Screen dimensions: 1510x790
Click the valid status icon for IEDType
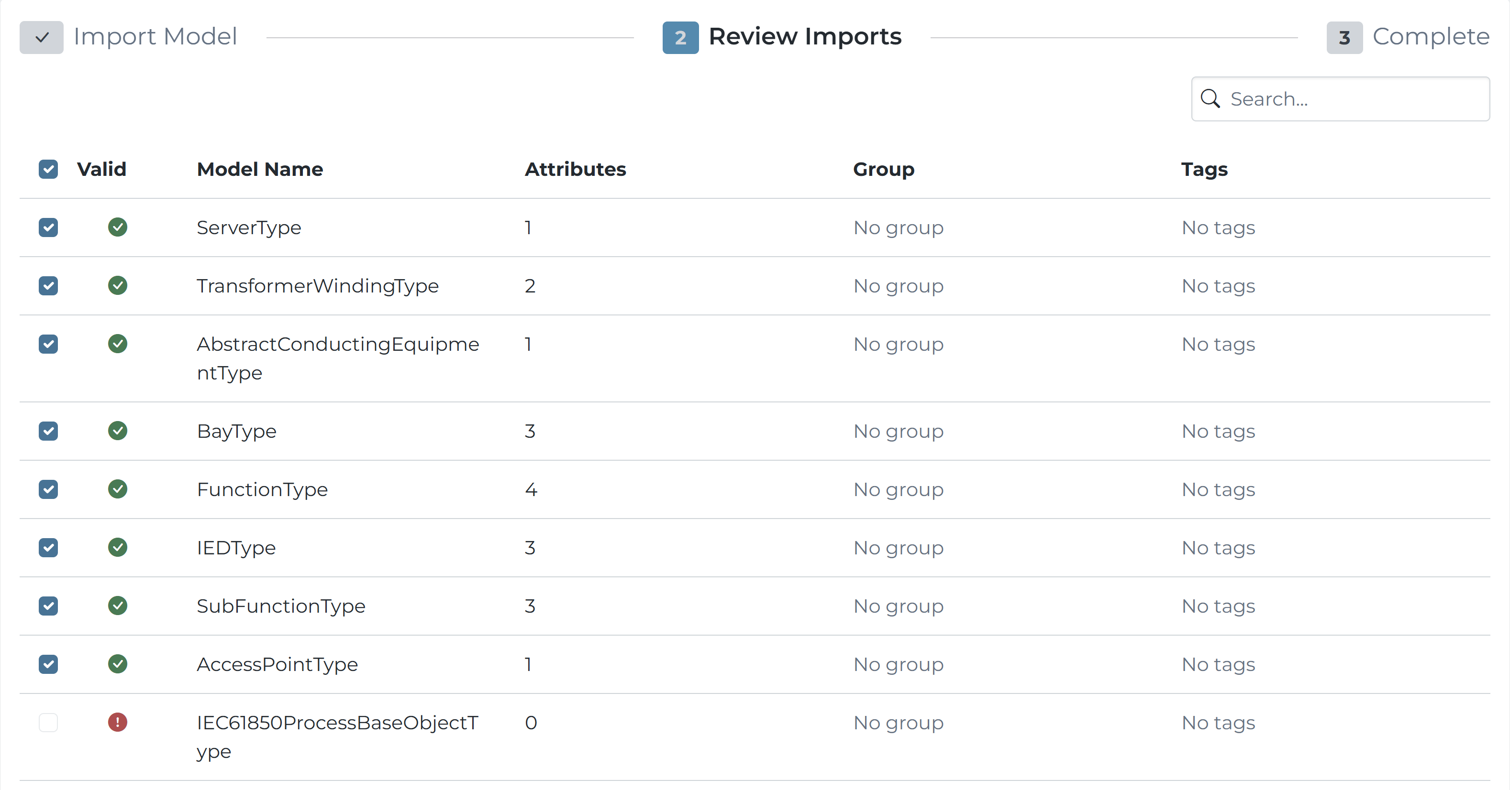(x=118, y=547)
